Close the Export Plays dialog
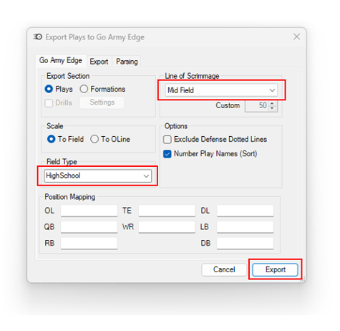Viewport: 340px width, 331px height. point(296,37)
